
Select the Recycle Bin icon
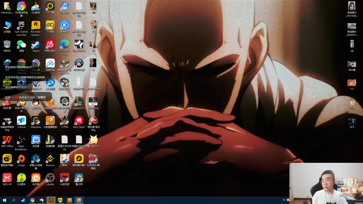(x=7, y=46)
